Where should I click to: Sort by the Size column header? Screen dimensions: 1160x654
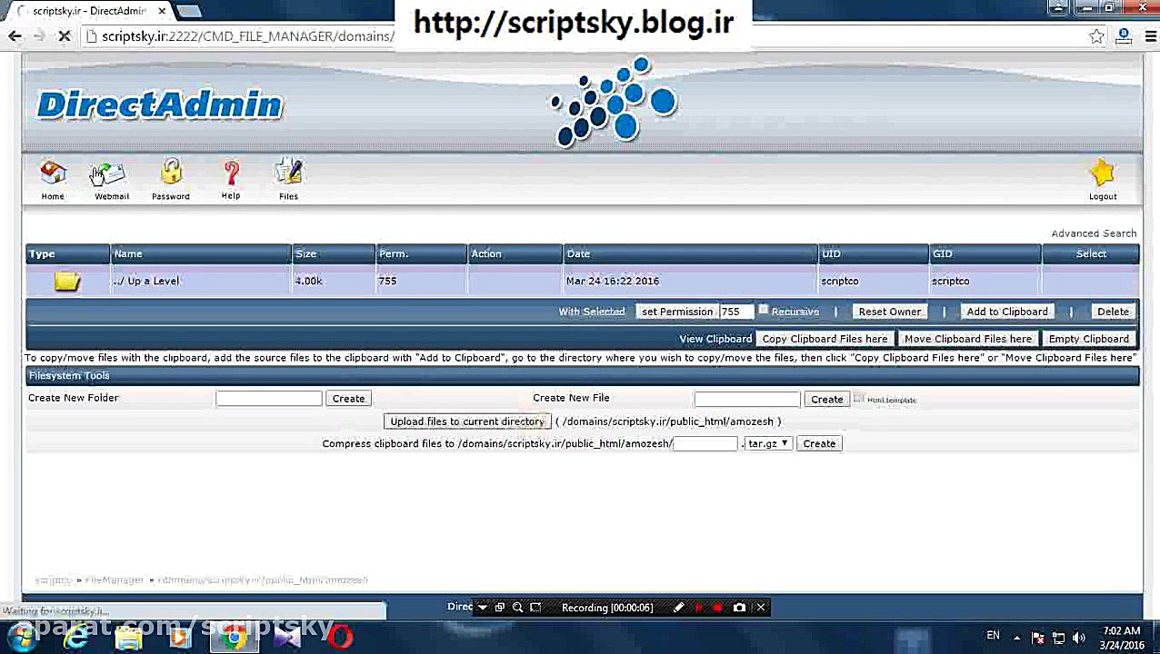(333, 254)
